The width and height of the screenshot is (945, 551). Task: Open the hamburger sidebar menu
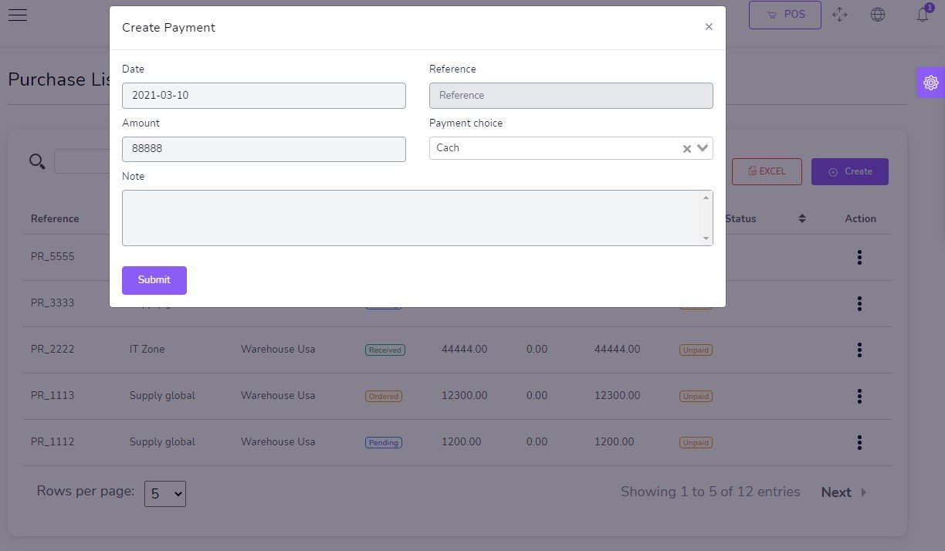coord(17,15)
